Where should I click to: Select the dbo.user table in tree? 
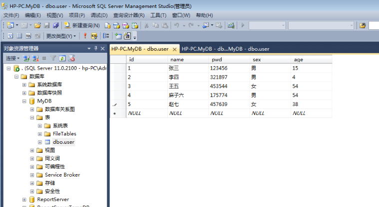click(x=63, y=142)
